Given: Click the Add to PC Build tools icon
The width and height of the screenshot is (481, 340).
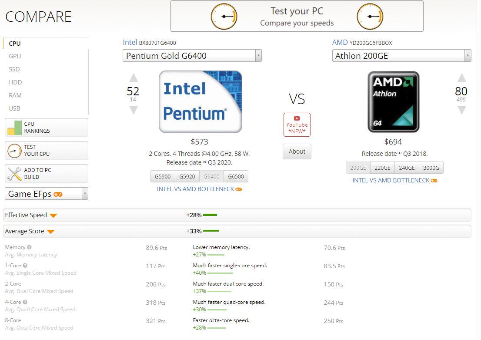Looking at the screenshot, I should coord(14,174).
